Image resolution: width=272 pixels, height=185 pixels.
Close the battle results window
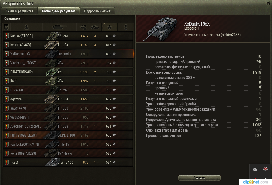pyautogui.click(x=268, y=3)
